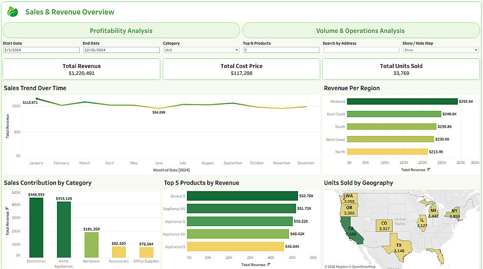Click the green leaf logo icon
This screenshot has width=483, height=269.
click(13, 12)
